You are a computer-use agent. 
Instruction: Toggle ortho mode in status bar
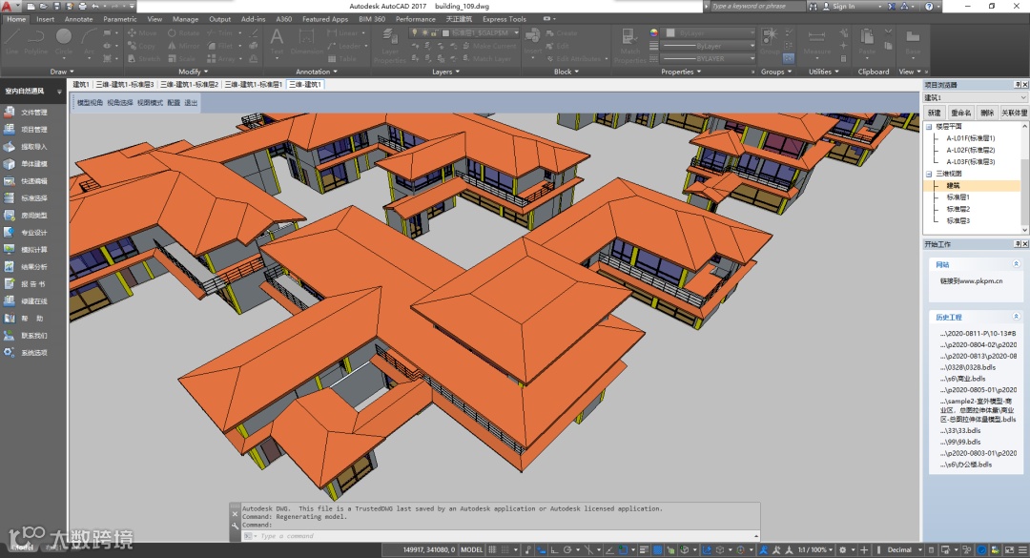[554, 549]
